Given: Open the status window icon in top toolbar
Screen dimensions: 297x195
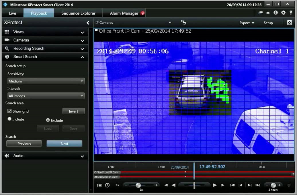Looking at the screenshot, I should click(x=260, y=13).
